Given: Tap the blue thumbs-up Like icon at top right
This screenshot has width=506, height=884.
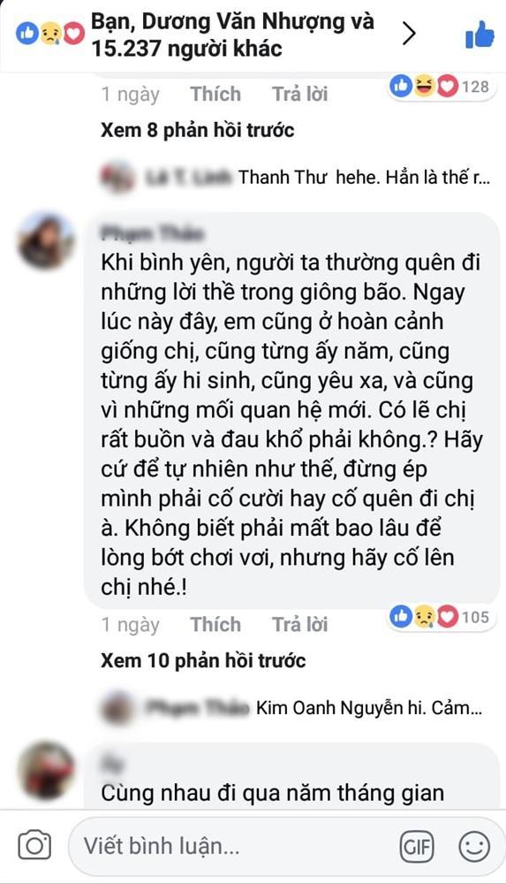Looking at the screenshot, I should (x=480, y=35).
